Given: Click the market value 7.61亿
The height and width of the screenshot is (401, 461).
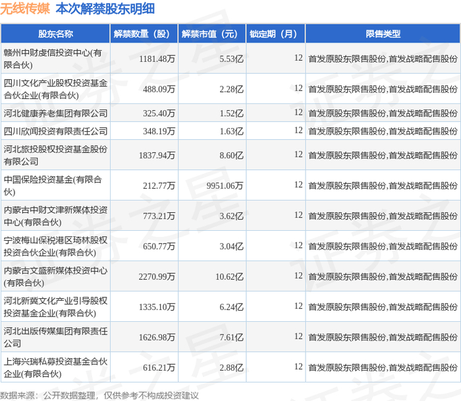Looking at the screenshot, I should click(x=231, y=338).
